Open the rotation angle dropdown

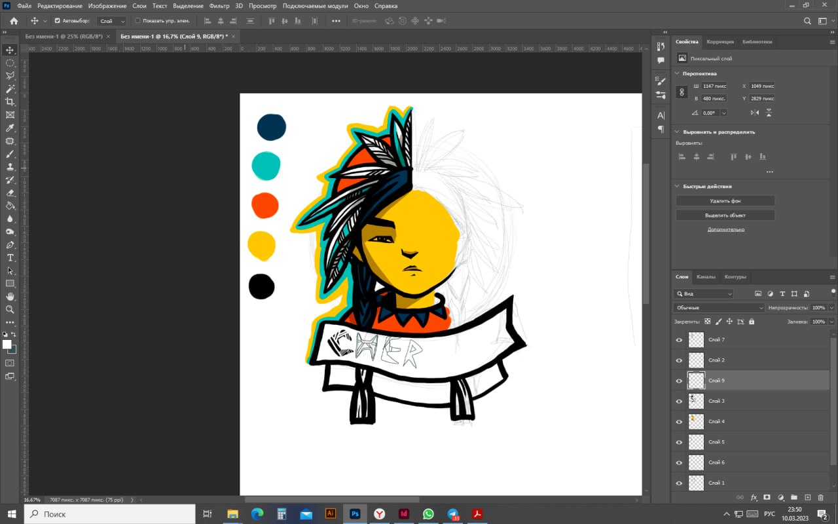click(723, 113)
